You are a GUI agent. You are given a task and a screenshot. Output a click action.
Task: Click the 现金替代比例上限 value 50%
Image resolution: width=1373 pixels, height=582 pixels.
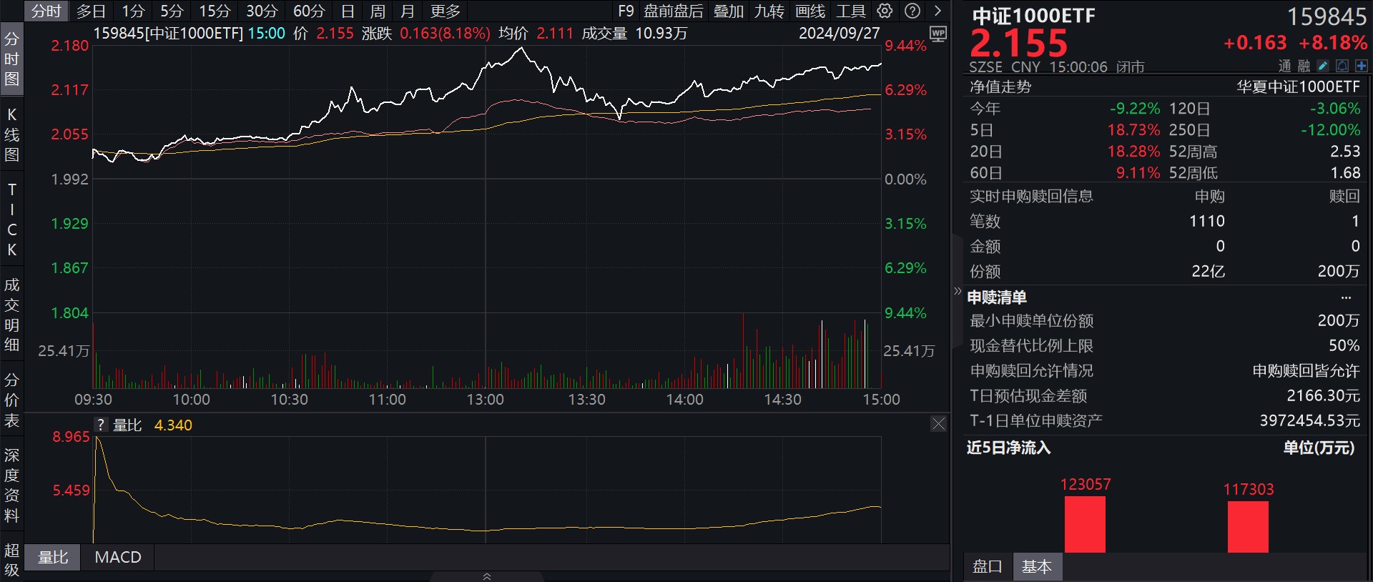point(1344,346)
